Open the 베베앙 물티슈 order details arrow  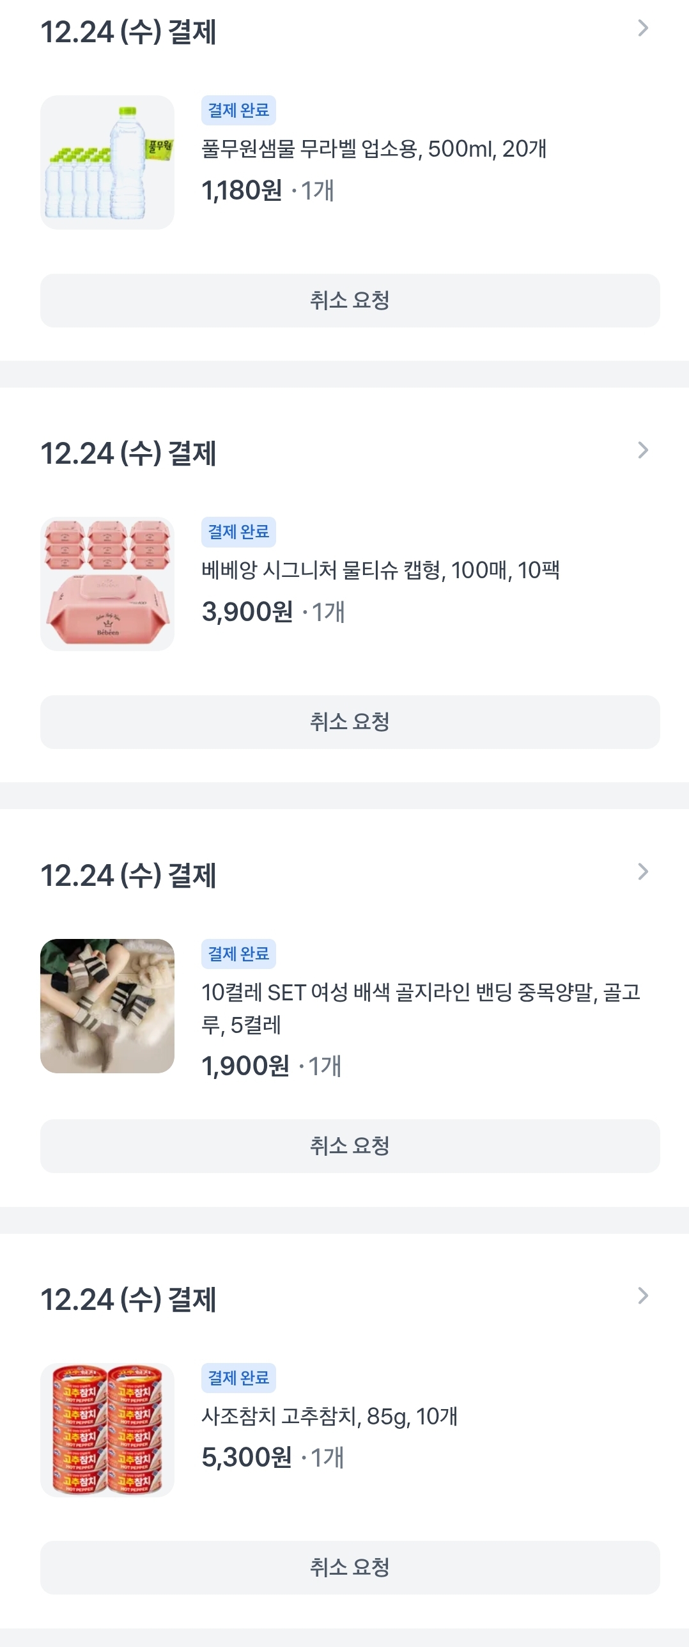tap(643, 450)
